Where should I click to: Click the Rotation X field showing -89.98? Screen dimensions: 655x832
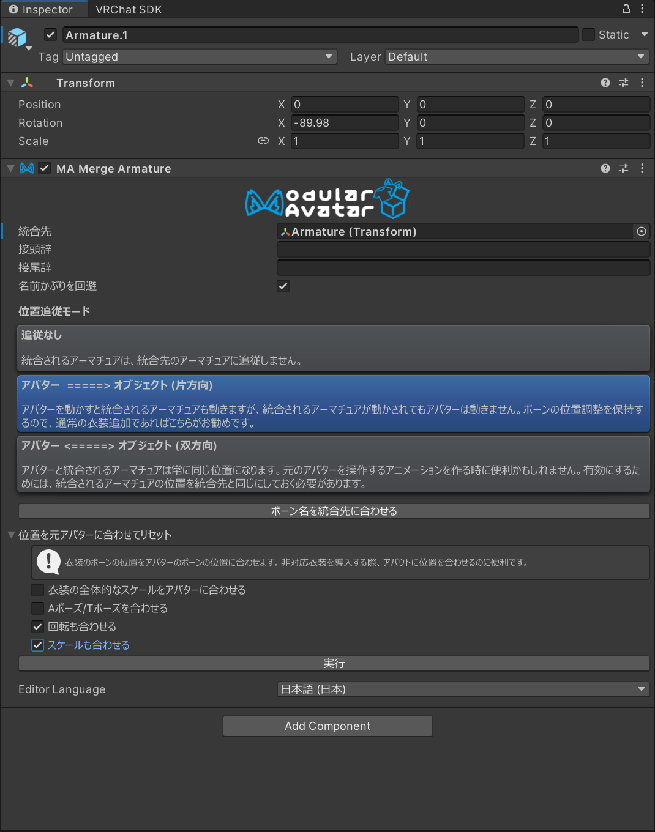tap(345, 123)
